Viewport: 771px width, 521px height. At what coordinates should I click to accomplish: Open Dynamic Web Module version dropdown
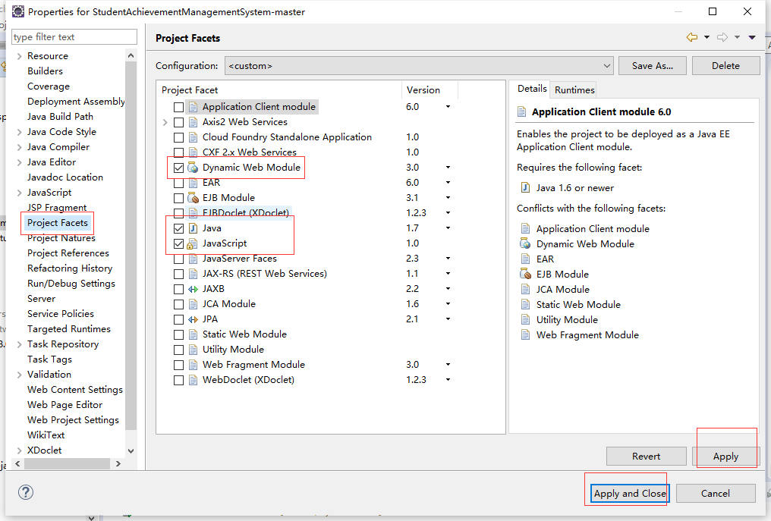(448, 168)
